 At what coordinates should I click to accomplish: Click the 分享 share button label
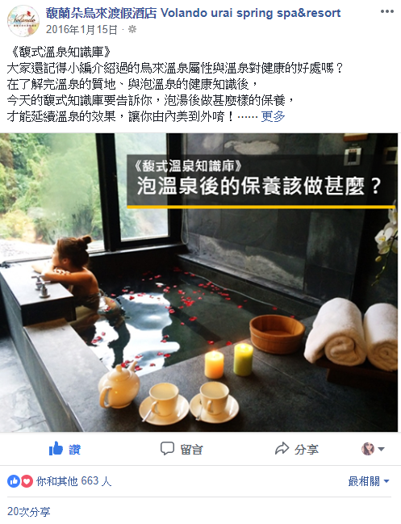(307, 449)
